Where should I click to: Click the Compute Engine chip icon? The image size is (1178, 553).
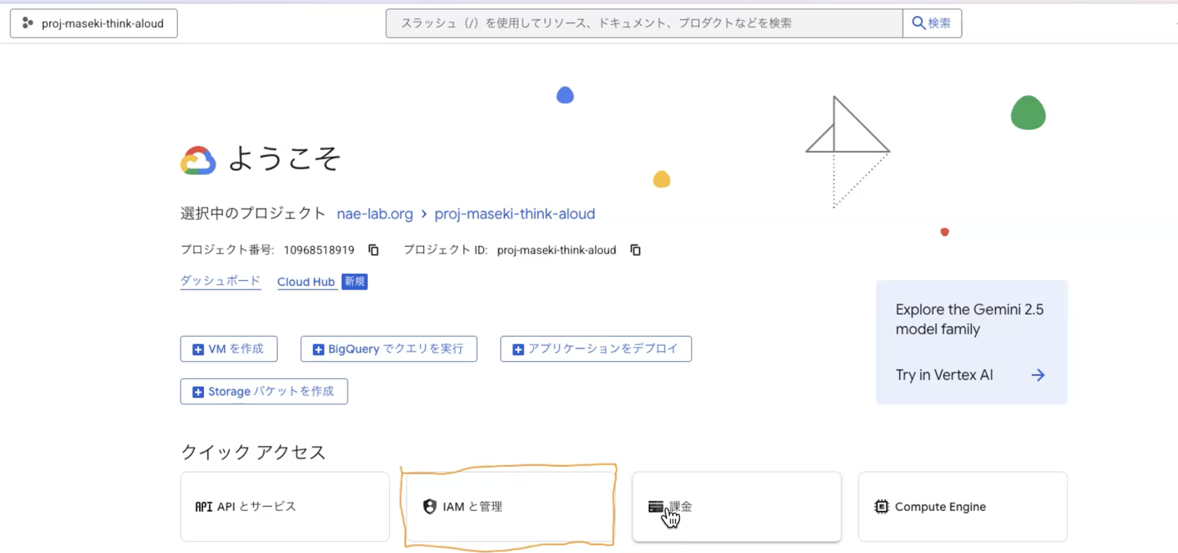coord(881,506)
